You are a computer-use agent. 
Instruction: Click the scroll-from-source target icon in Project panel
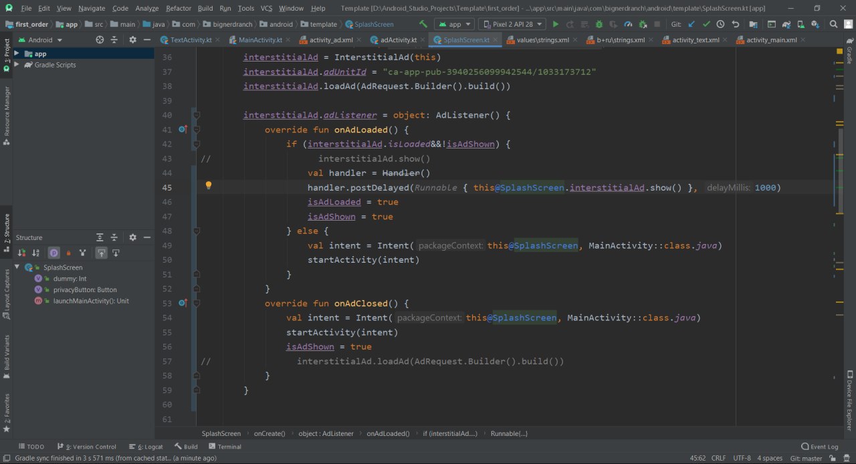100,39
